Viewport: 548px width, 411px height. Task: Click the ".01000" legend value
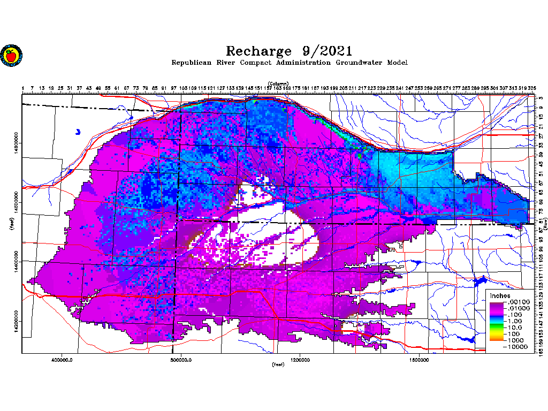click(519, 309)
